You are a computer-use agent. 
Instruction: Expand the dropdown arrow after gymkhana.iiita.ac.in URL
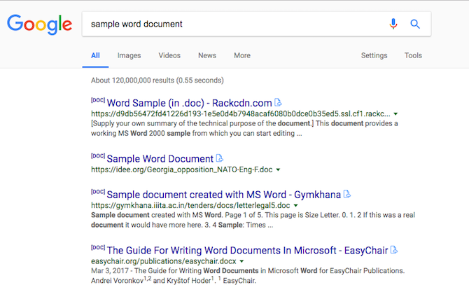point(296,205)
